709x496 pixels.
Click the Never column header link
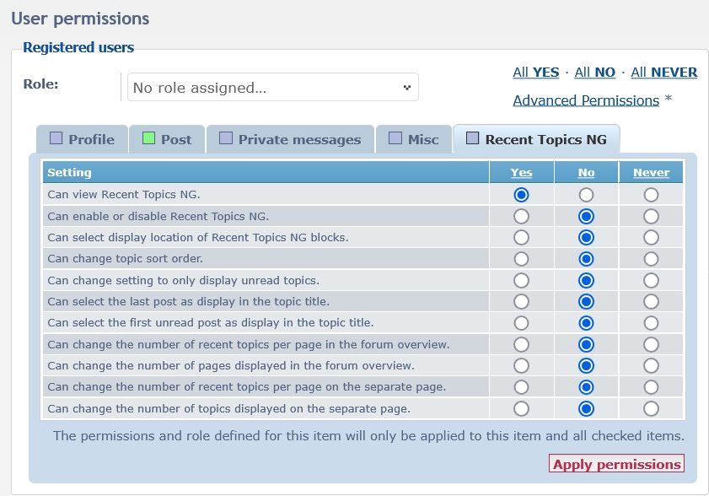coord(651,172)
